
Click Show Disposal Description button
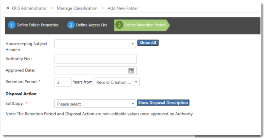click(163, 103)
